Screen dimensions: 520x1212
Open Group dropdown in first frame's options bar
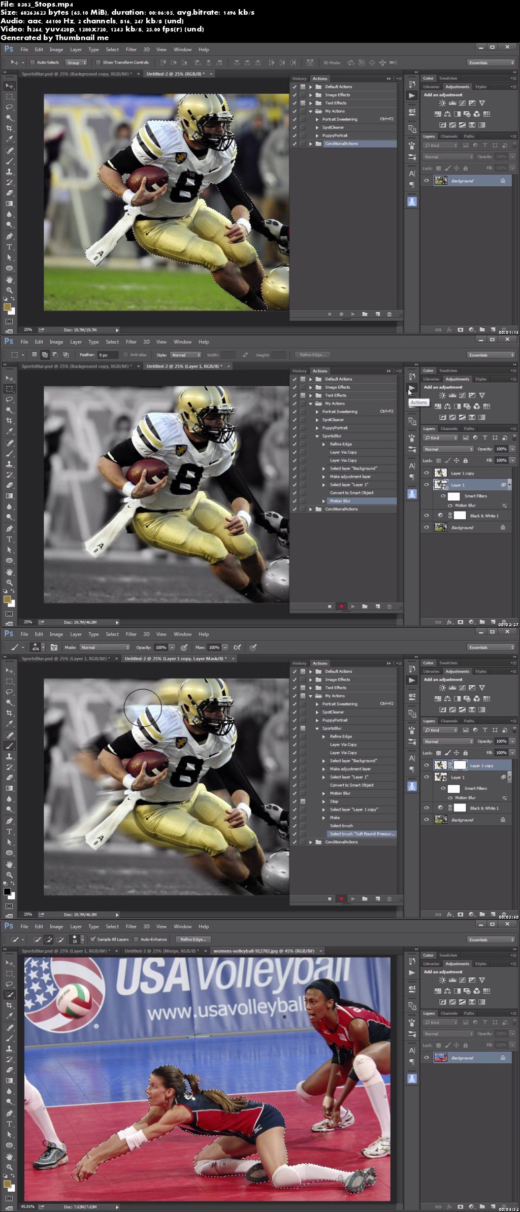point(77,62)
